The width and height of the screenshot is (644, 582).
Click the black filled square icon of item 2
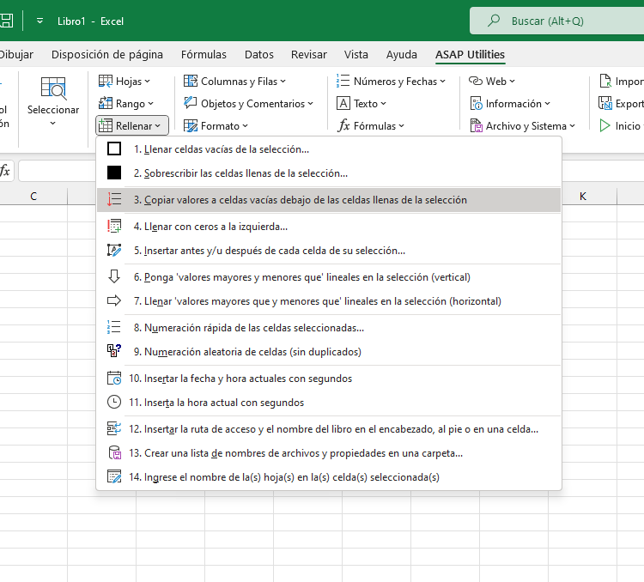tap(114, 173)
